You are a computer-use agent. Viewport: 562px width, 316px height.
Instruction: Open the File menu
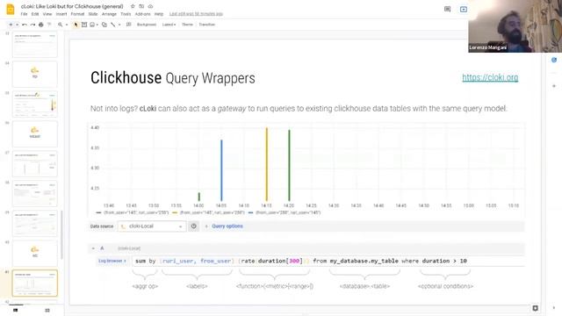24,14
